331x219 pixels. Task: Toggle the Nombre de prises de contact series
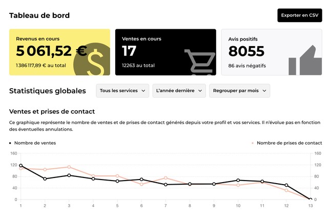[289, 143]
